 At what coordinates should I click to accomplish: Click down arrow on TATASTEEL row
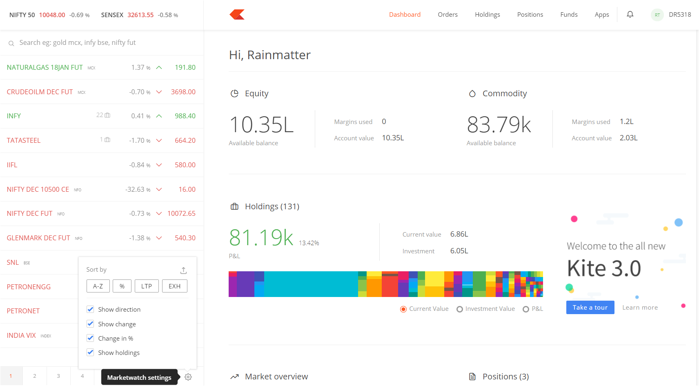click(x=159, y=140)
